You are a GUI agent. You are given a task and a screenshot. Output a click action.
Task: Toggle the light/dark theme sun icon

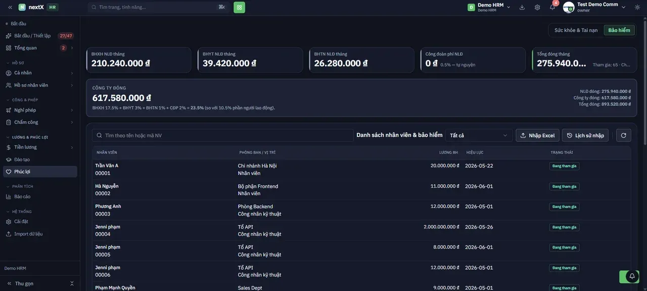pos(637,7)
